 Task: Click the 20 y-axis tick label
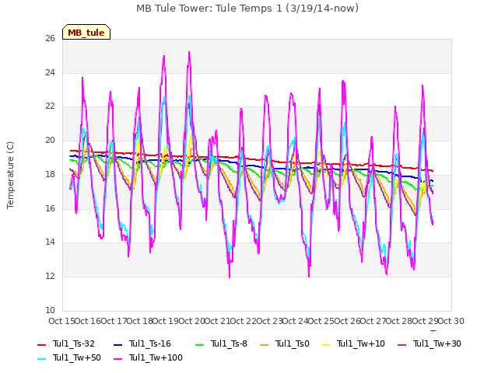(50, 140)
